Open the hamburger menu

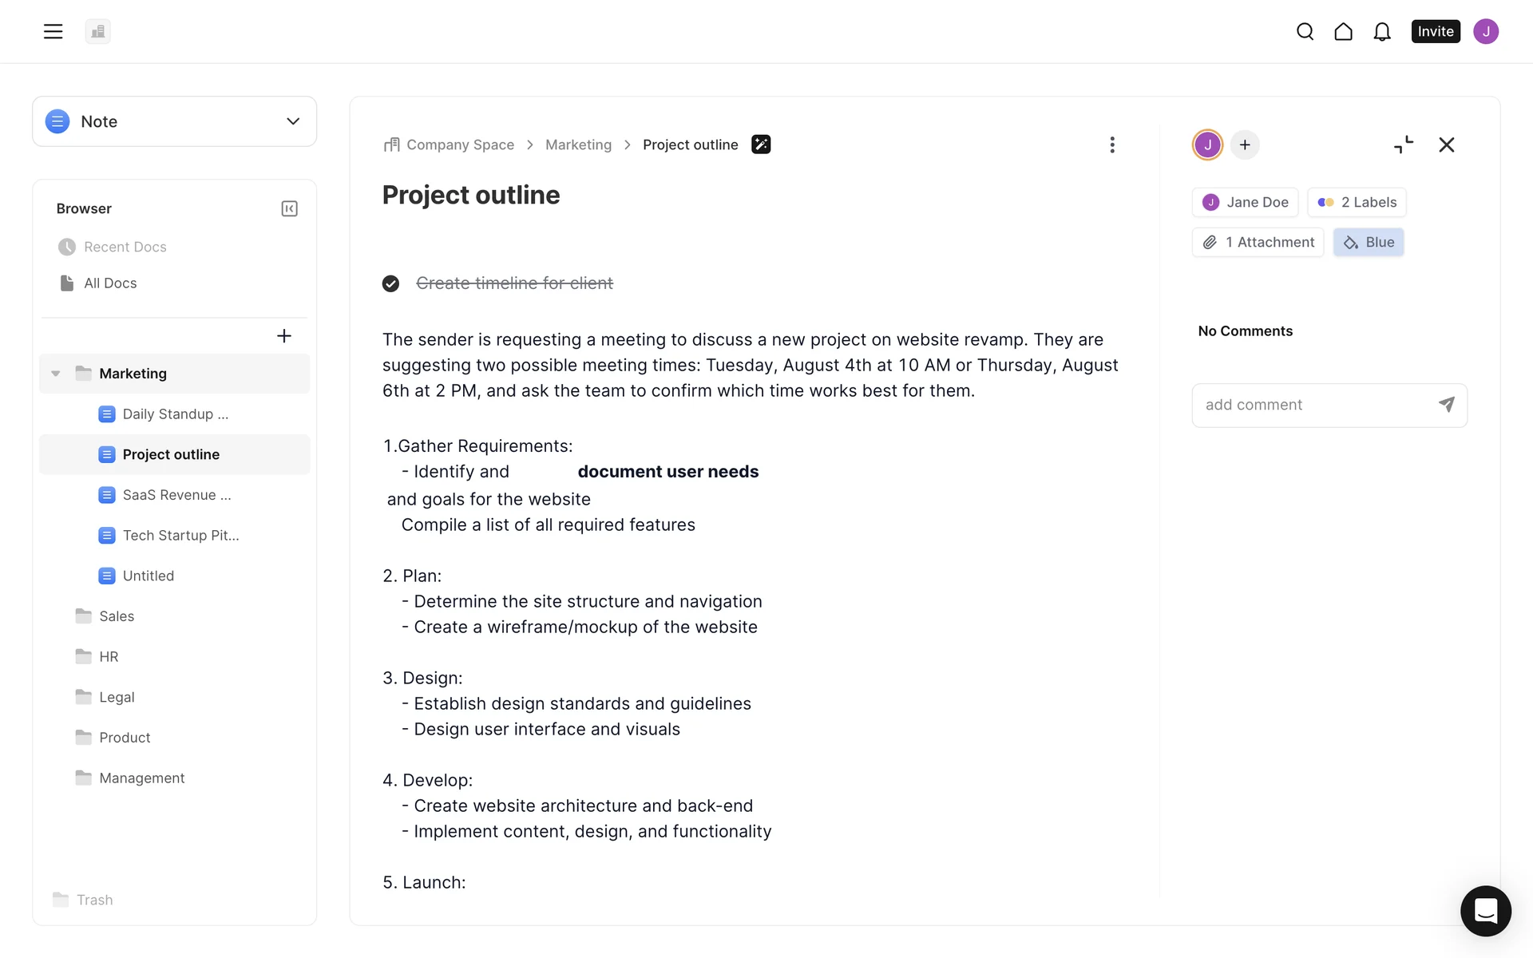53,31
